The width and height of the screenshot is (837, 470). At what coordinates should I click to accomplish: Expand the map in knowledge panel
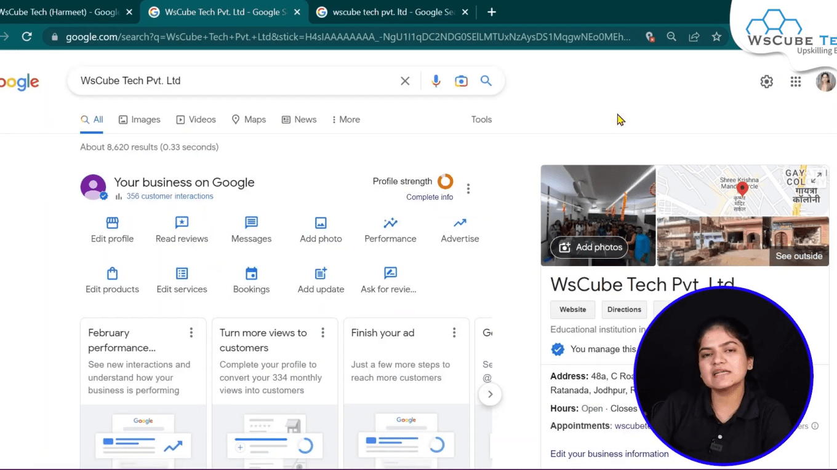click(817, 177)
